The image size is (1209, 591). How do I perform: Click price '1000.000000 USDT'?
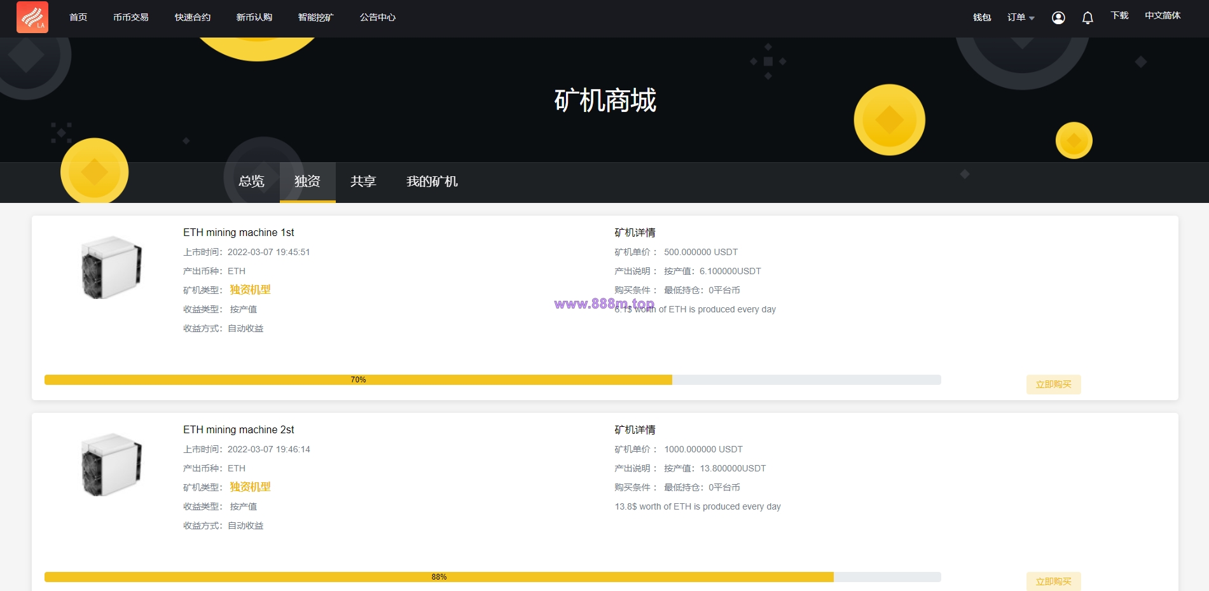point(703,449)
